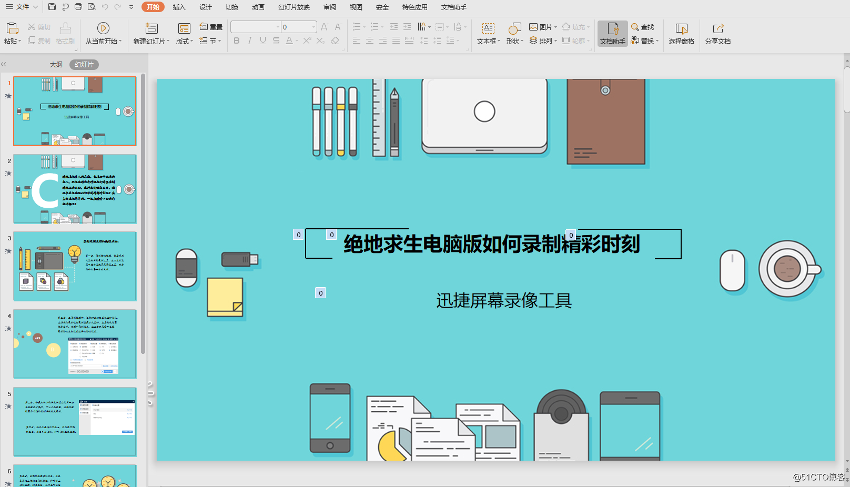Select slide 3 thumbnail
Viewport: 850px width, 487px height.
click(x=75, y=266)
